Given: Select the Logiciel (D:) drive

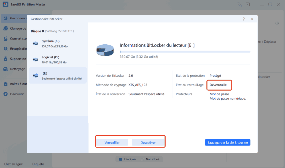Looking at the screenshot, I should tap(58, 60).
